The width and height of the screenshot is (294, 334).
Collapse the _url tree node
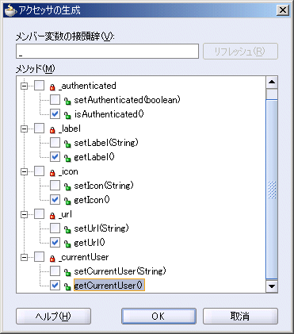(x=24, y=214)
